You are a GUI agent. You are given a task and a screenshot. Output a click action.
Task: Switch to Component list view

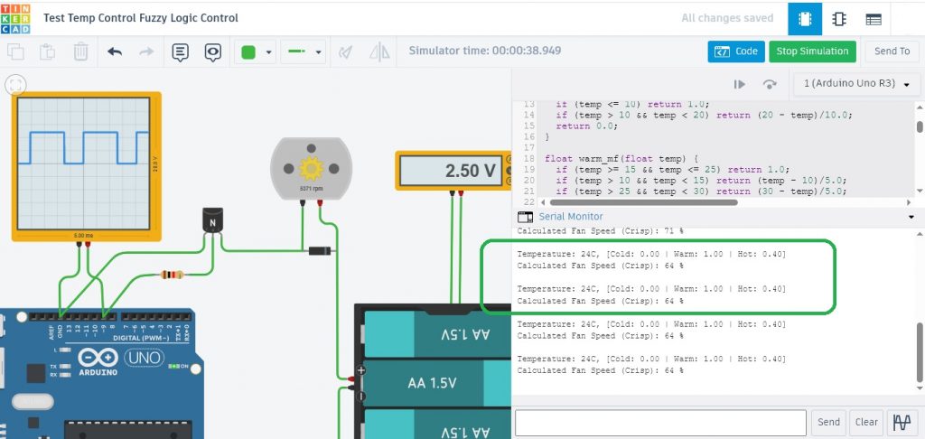pos(874,19)
